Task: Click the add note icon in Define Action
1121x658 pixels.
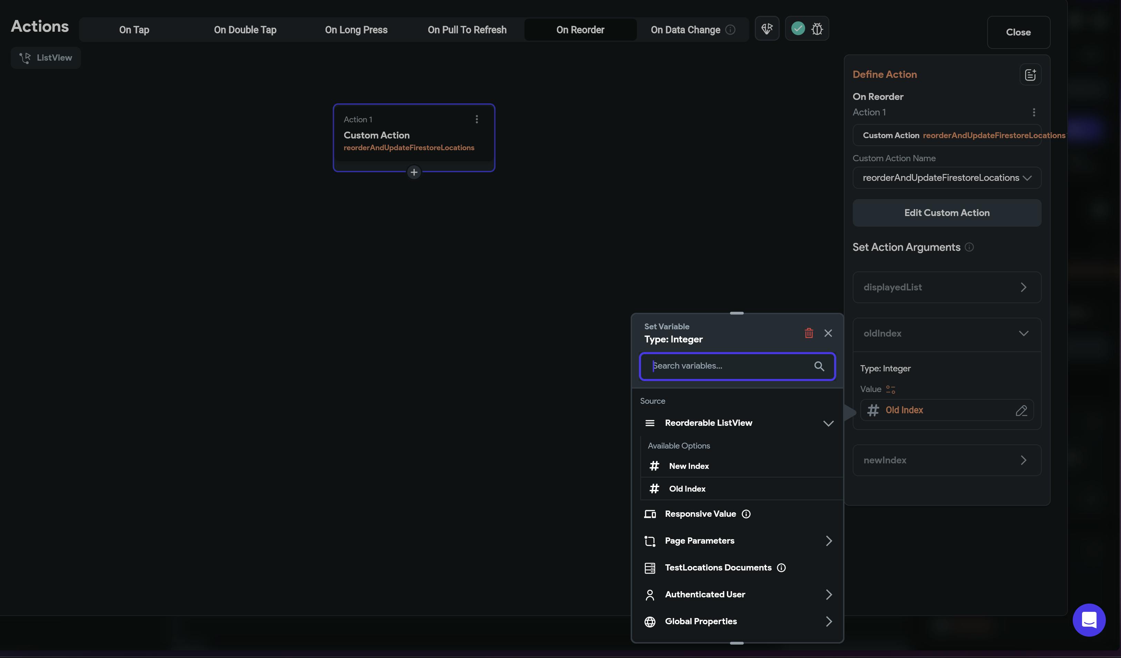Action: 1030,75
